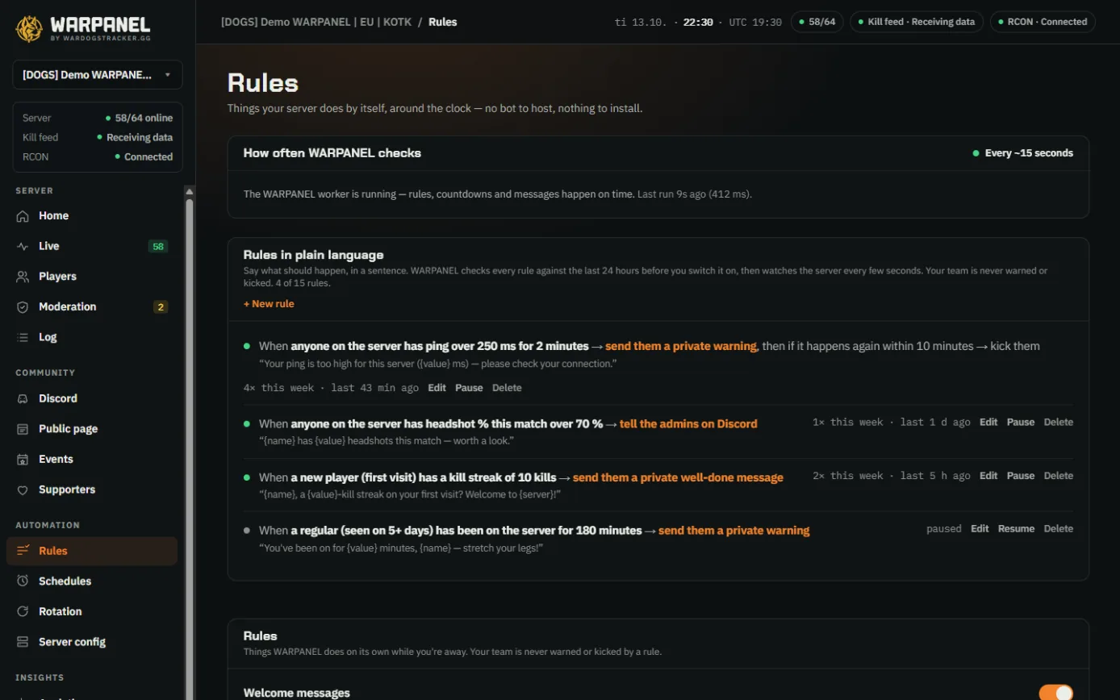Add a rule with + New rule
The image size is (1120, 700).
coord(269,304)
